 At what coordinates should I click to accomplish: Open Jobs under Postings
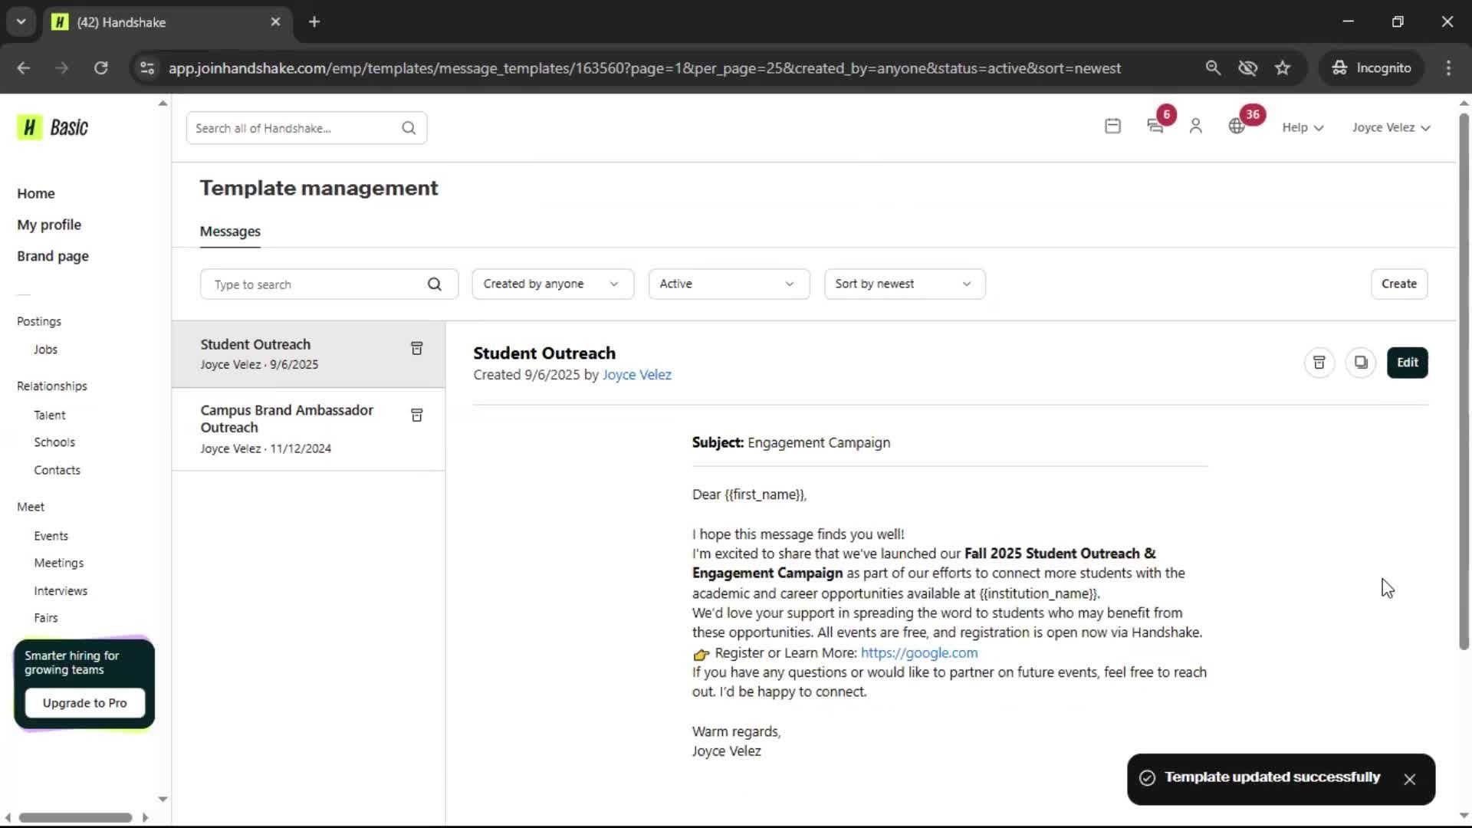(45, 350)
